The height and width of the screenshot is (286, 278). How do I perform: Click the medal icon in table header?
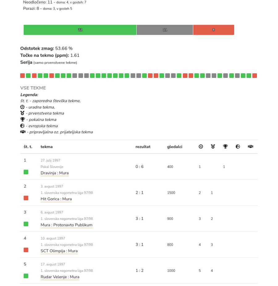pyautogui.click(x=213, y=147)
